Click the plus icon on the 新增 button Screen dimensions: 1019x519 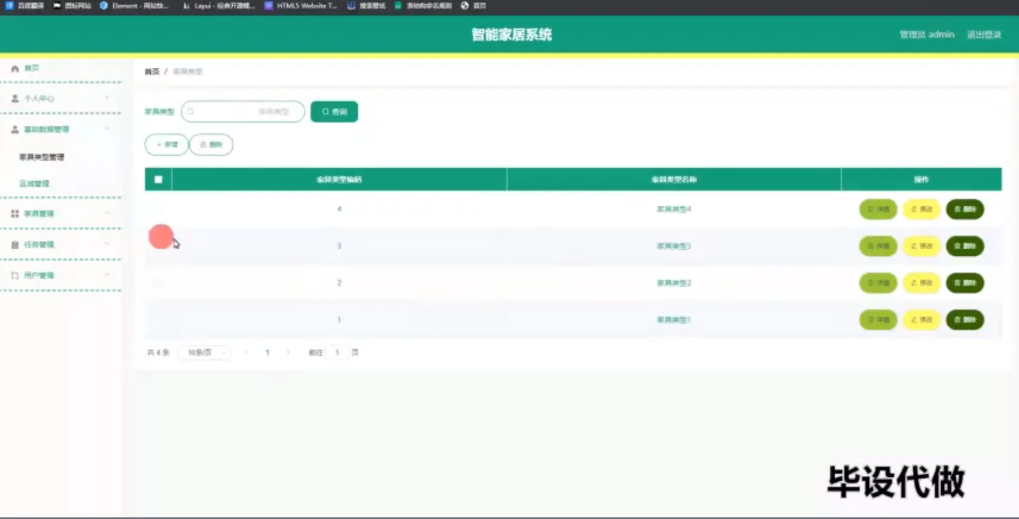pos(158,144)
